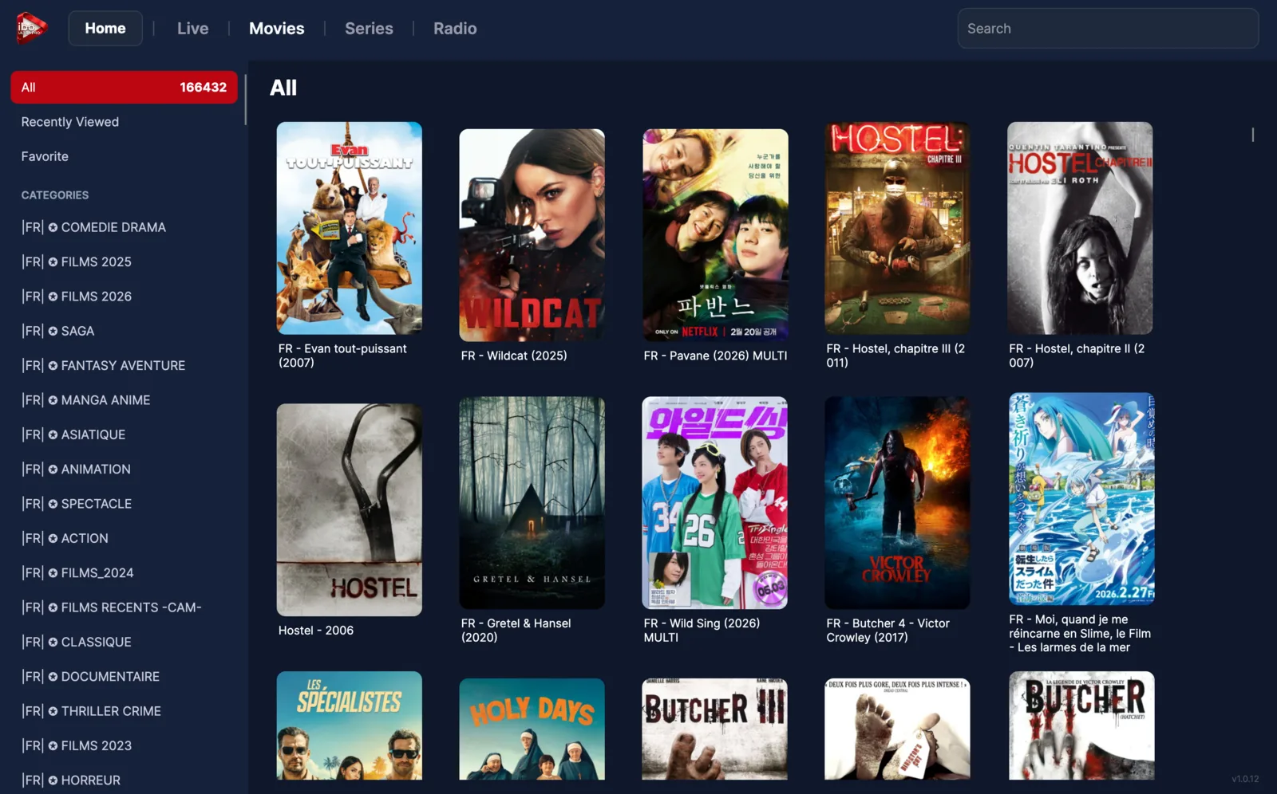The height and width of the screenshot is (794, 1277).
Task: Select |FR| COMEDIE DRAMA category
Action: (x=124, y=227)
